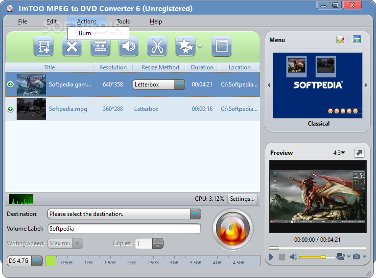The image size is (376, 278).
Task: Click the Resize Method column header
Action: [160, 67]
